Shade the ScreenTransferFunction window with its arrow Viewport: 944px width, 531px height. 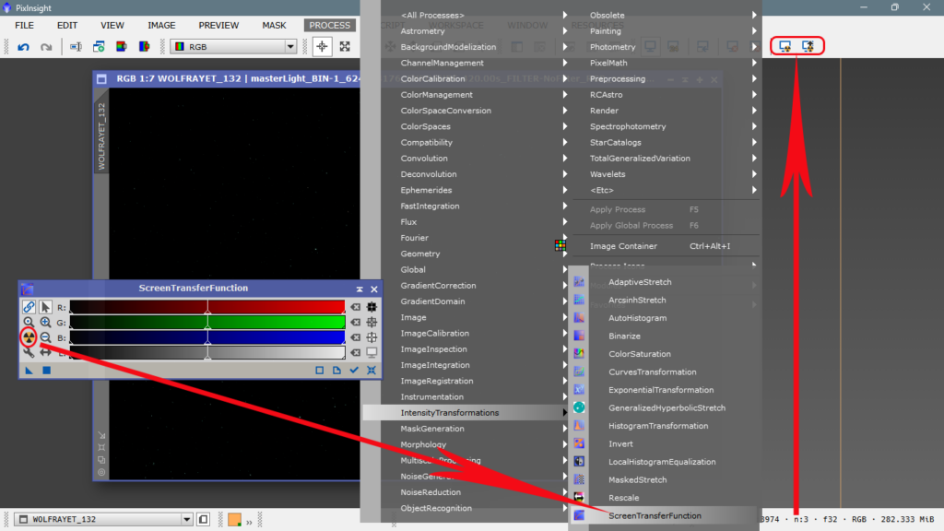pos(360,289)
